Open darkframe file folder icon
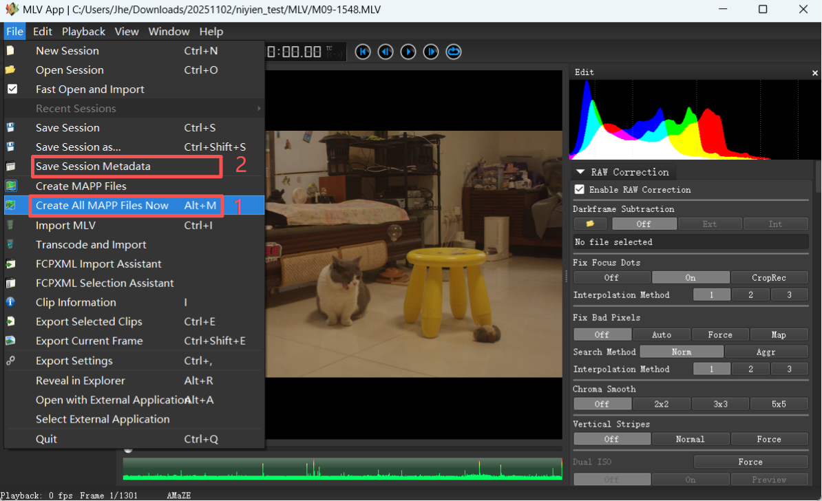 (590, 224)
